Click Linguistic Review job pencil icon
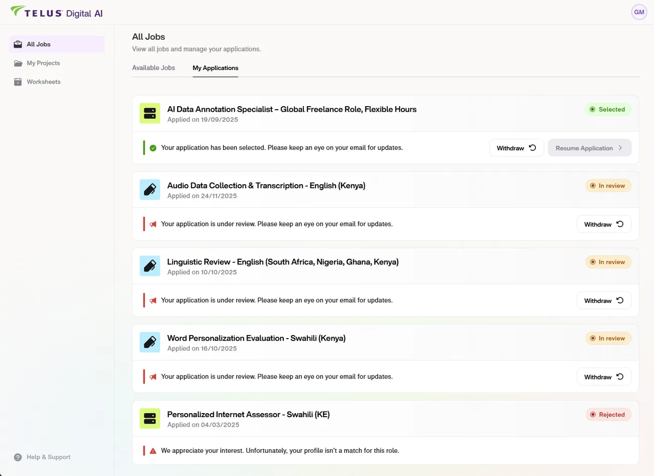This screenshot has width=654, height=476. click(150, 266)
